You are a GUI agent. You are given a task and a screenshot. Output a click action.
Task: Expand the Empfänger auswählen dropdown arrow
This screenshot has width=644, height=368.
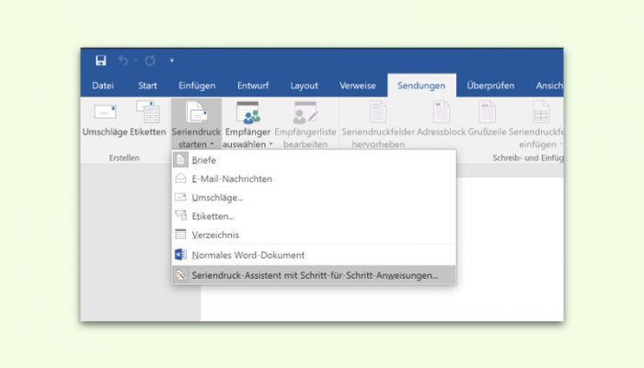point(270,144)
